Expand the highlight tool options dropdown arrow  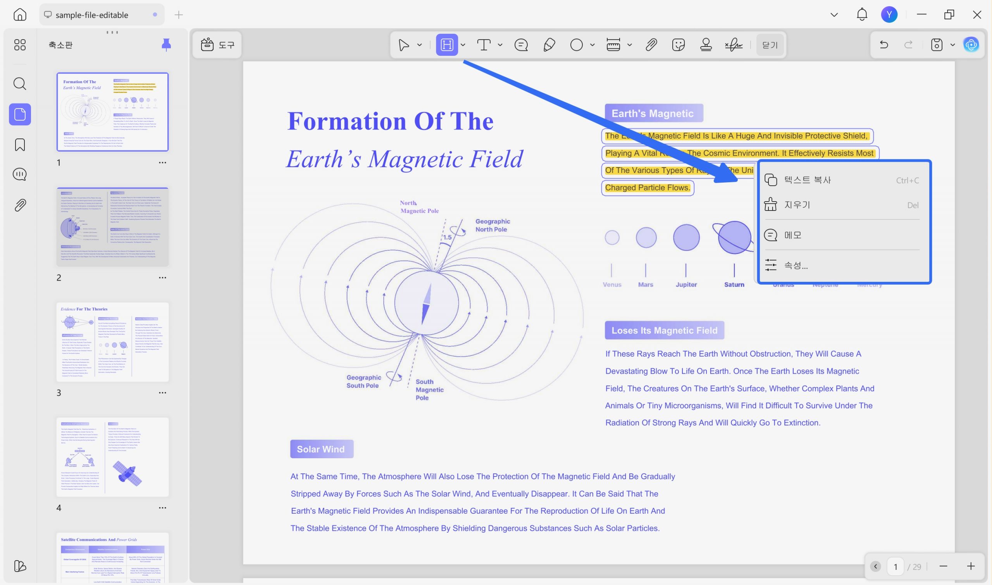click(463, 45)
